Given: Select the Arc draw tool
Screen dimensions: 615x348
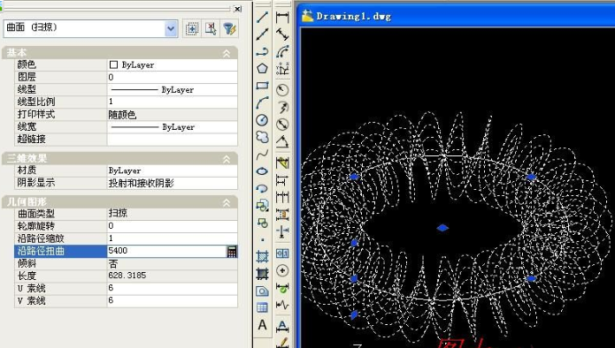Looking at the screenshot, I should [x=263, y=102].
